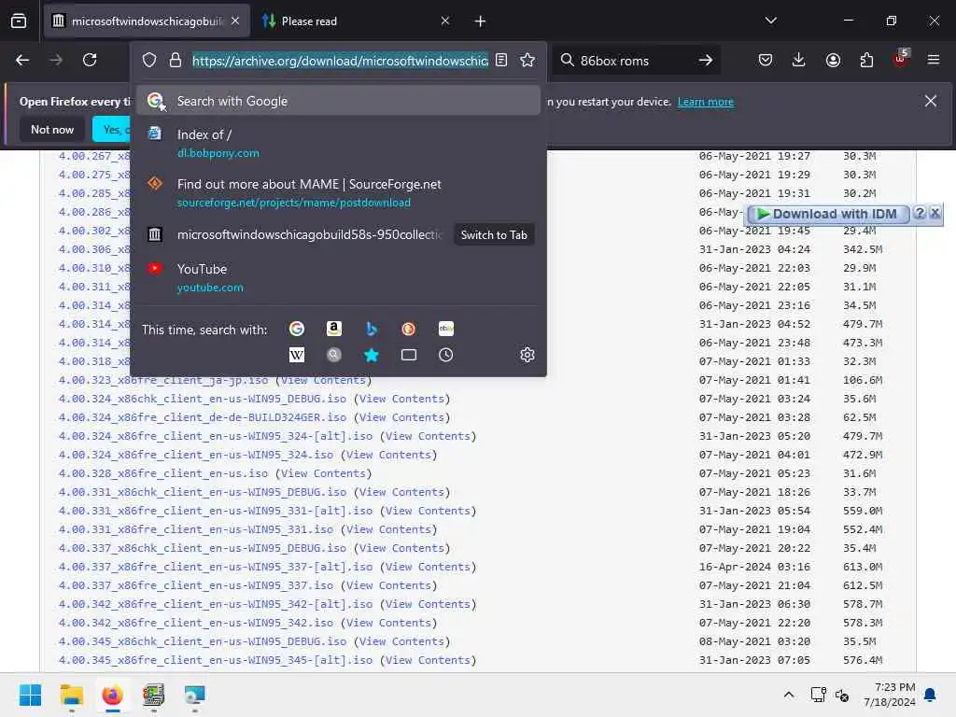This screenshot has width=956, height=717.
Task: Search this time with DuckDuckGo icon
Action: pos(409,330)
